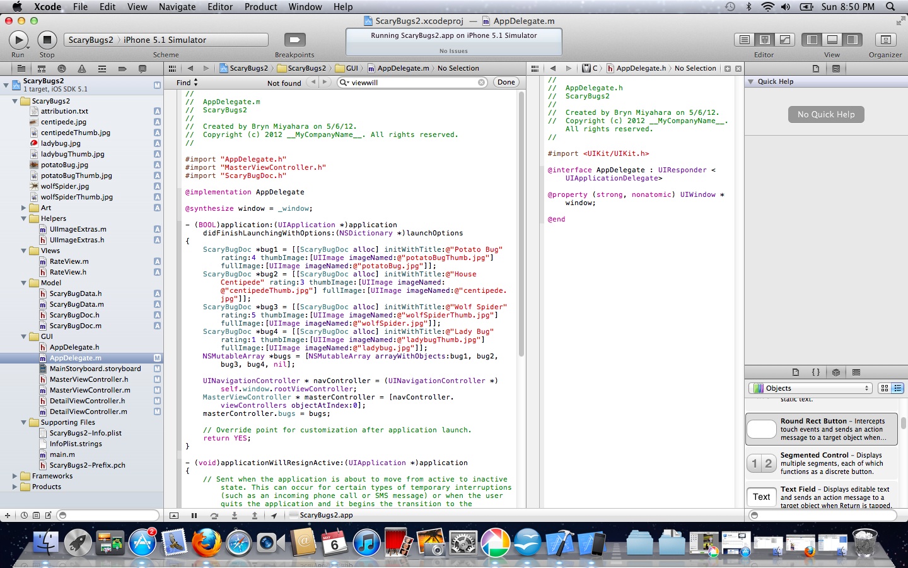Pause program execution in debug bar
The image size is (908, 568).
pyautogui.click(x=194, y=516)
